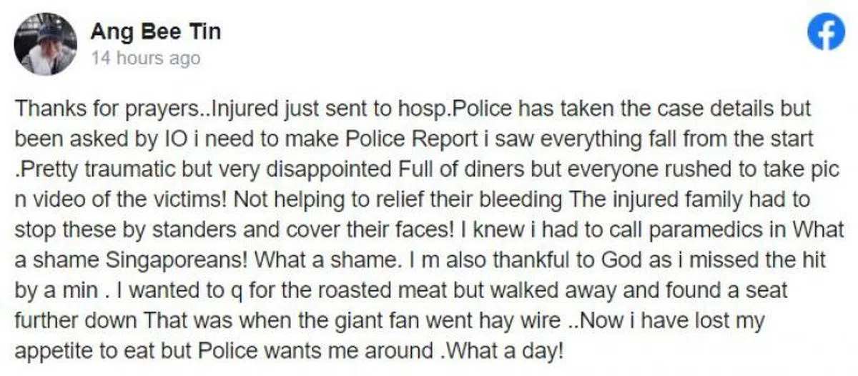Open Ang Bee Tin's profile picture
Viewport: 858px width, 376px height.
(x=45, y=44)
